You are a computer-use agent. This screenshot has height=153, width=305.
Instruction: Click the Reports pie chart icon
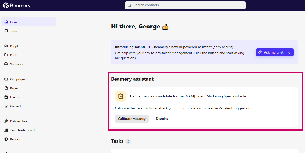pyautogui.click(x=6, y=139)
